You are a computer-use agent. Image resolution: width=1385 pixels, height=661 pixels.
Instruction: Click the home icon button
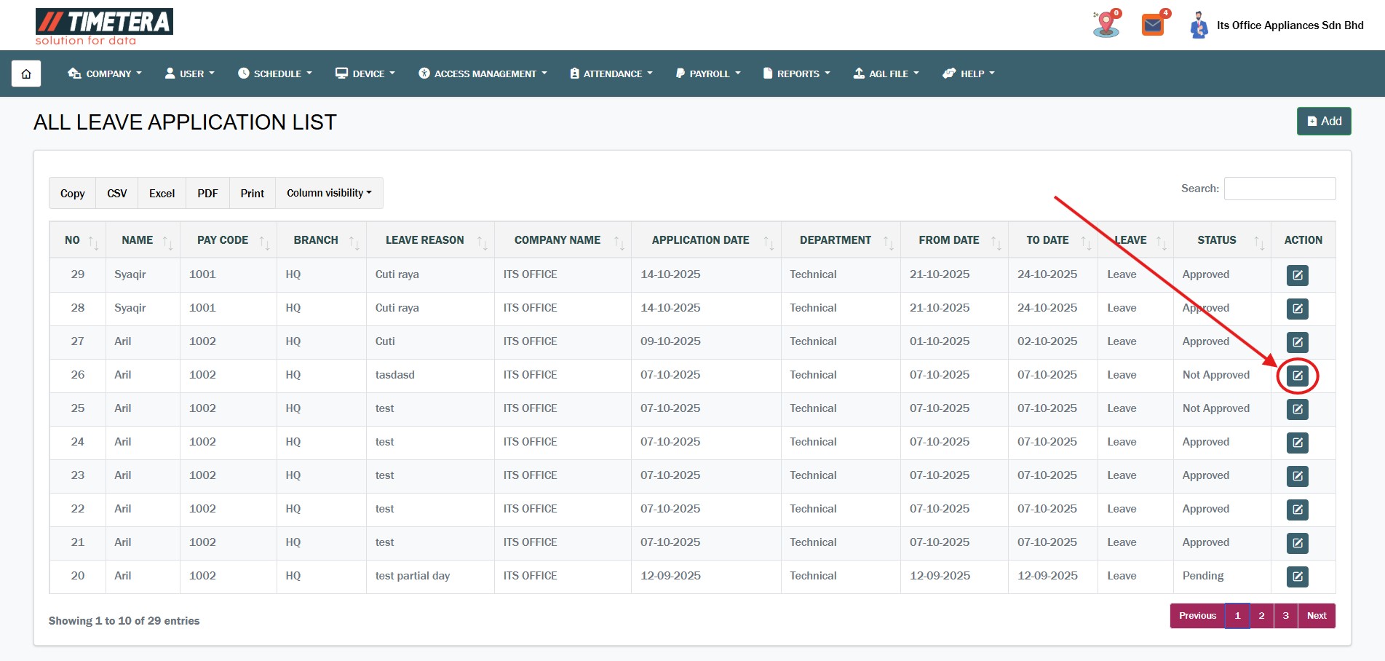point(26,74)
